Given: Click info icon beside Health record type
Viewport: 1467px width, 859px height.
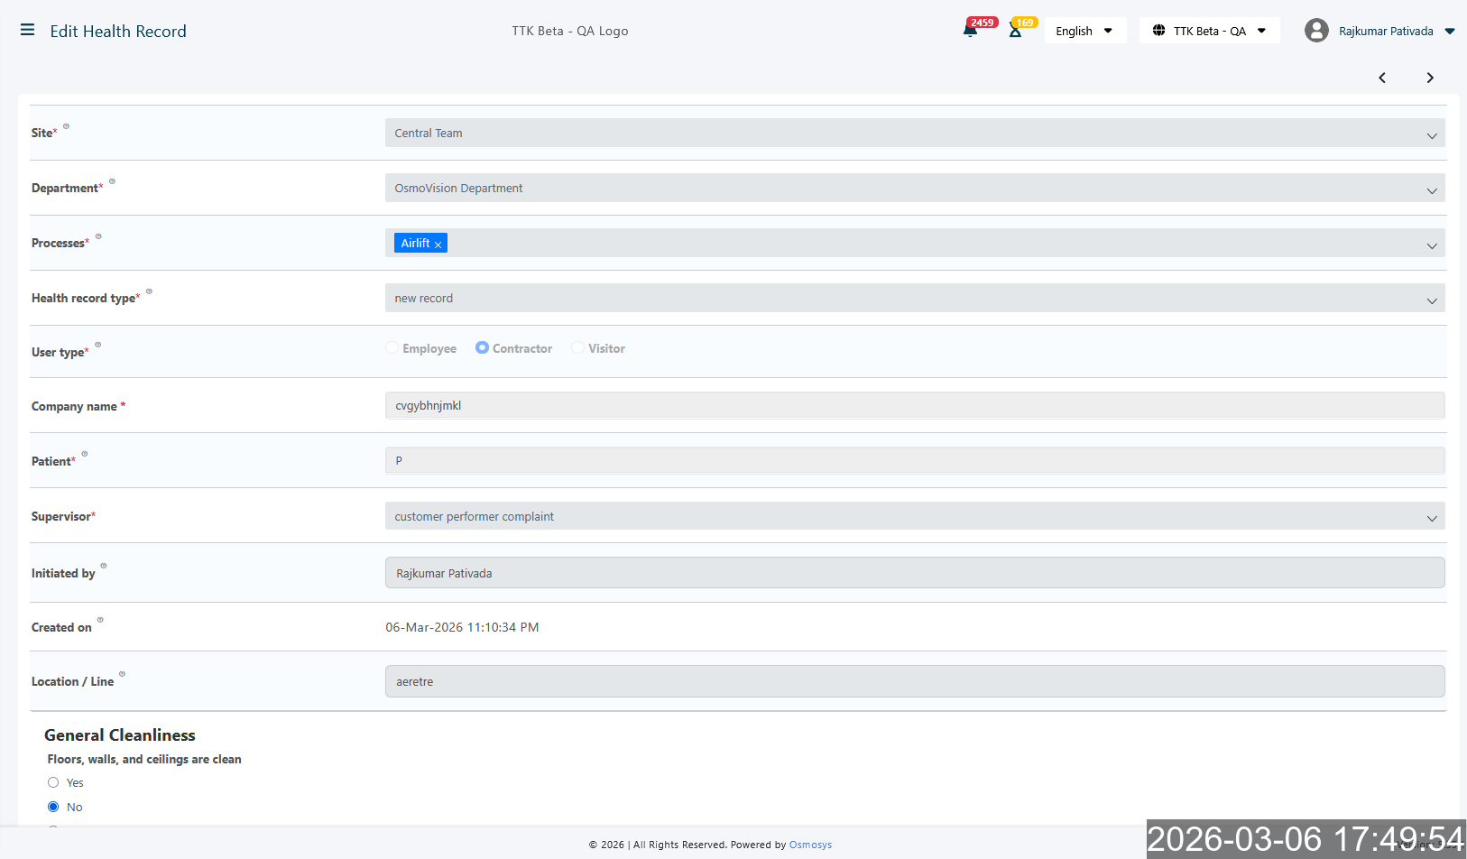Looking at the screenshot, I should click(149, 291).
